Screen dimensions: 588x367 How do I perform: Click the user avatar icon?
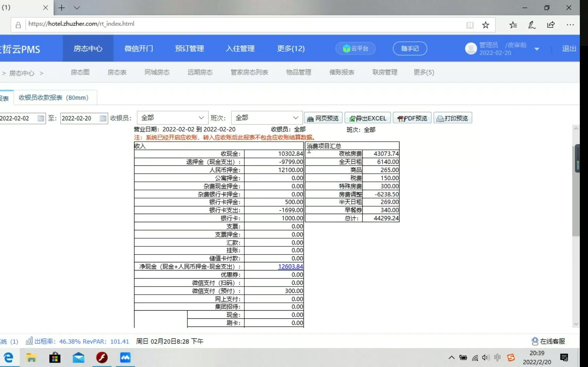(x=471, y=49)
